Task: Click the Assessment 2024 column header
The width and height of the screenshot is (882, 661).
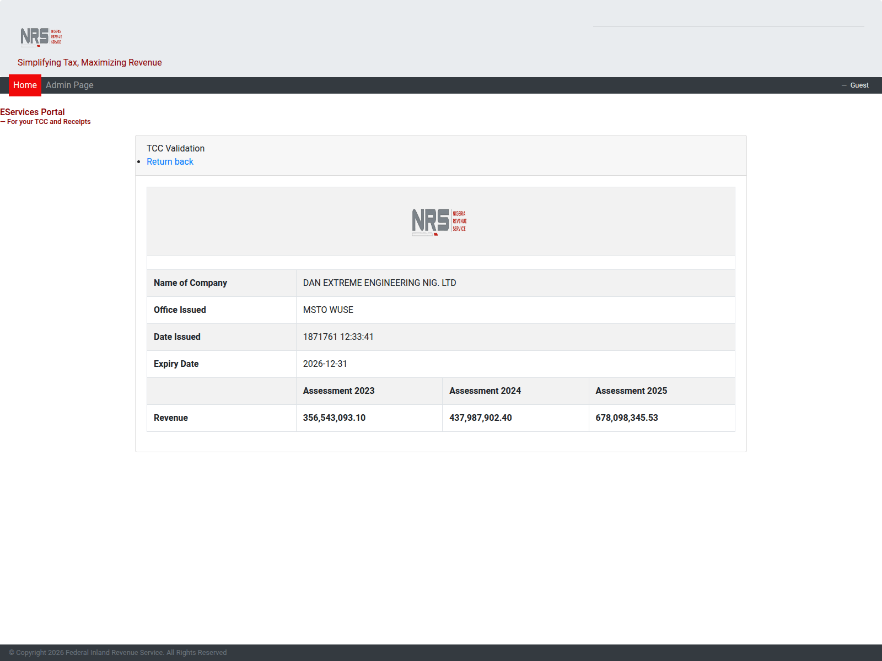Action: (x=485, y=391)
